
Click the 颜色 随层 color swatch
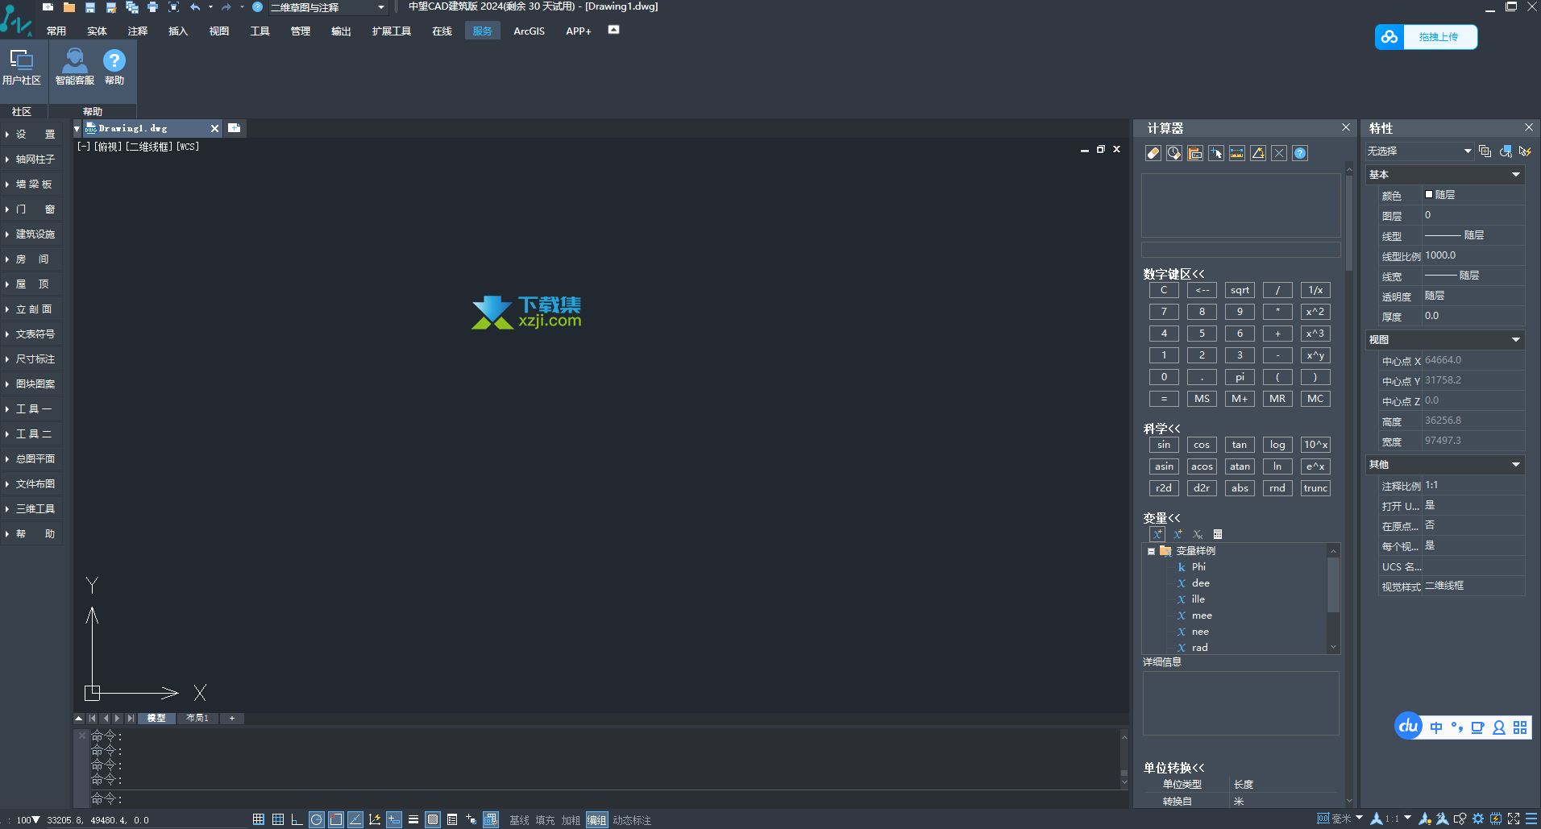click(x=1429, y=194)
